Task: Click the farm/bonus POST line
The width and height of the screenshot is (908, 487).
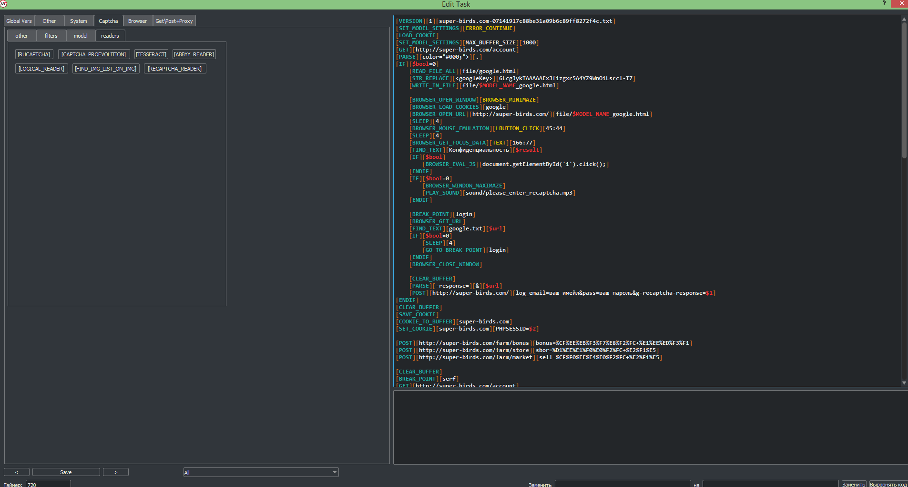Action: [x=544, y=343]
